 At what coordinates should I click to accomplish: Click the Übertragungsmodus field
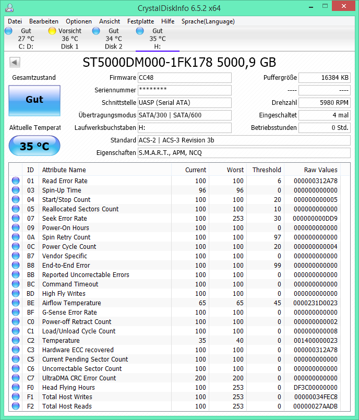[185, 115]
